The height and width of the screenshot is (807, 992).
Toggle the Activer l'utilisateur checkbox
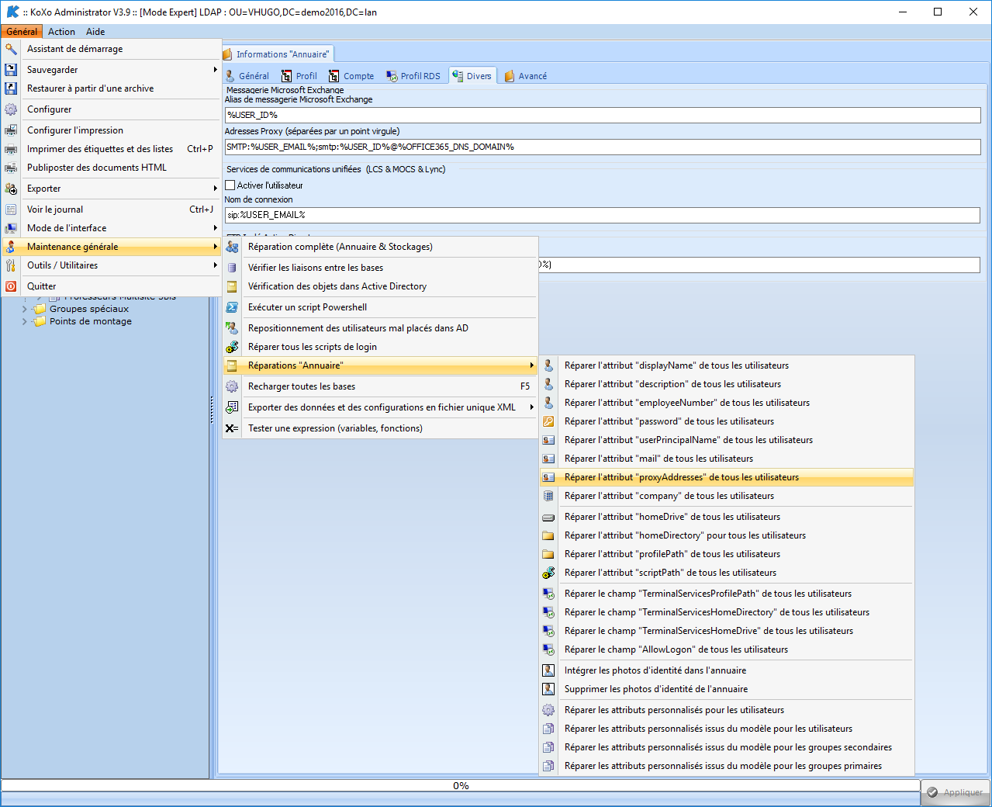pyautogui.click(x=230, y=185)
